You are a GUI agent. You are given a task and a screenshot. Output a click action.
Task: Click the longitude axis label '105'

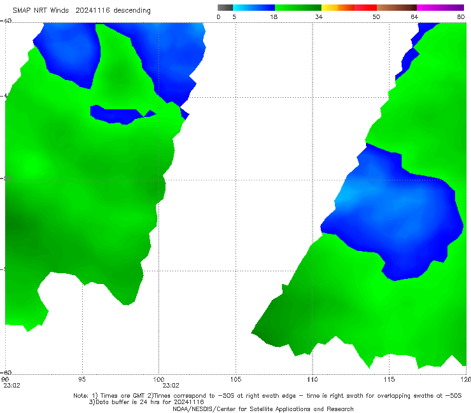coord(236,379)
